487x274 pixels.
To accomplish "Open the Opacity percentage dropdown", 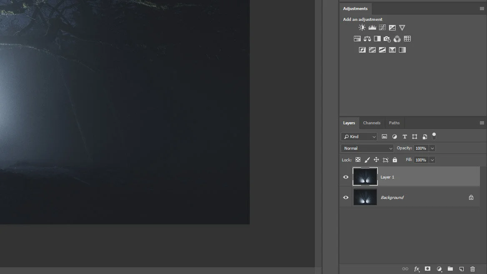I will 432,148.
